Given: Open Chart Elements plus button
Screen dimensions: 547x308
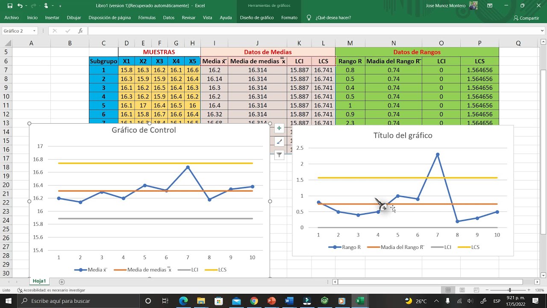Looking at the screenshot, I should coord(279,128).
